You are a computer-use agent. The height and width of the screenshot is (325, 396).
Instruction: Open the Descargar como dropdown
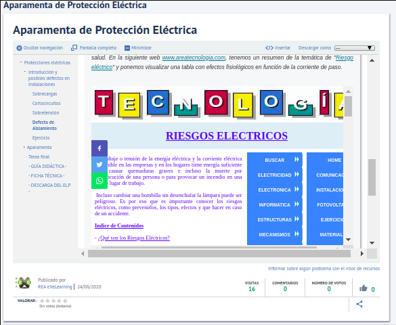click(x=355, y=48)
